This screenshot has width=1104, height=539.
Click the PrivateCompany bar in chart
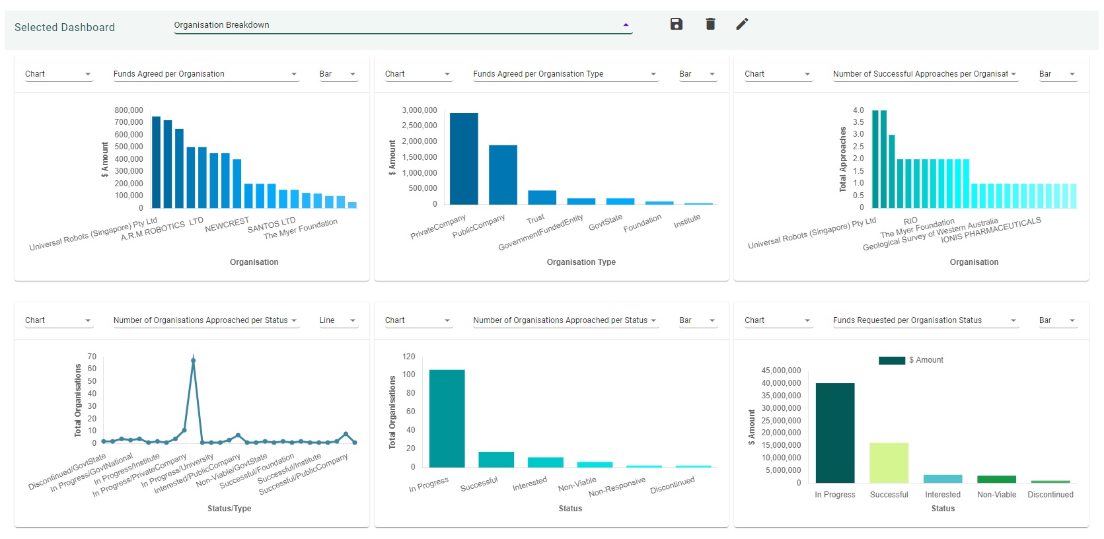[464, 159]
